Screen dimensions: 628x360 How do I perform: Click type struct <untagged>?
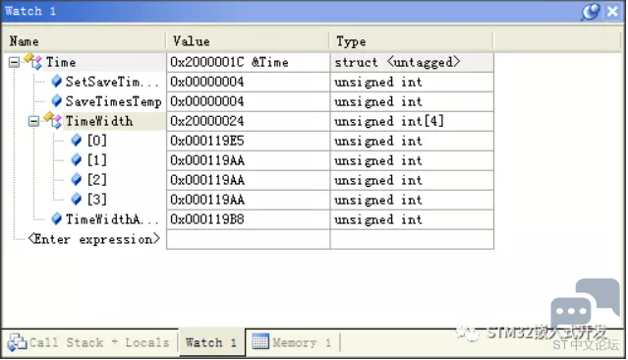397,62
